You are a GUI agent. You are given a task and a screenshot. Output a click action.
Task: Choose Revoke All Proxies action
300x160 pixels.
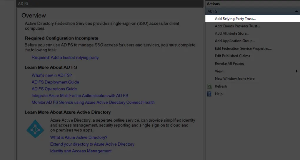tap(229, 64)
